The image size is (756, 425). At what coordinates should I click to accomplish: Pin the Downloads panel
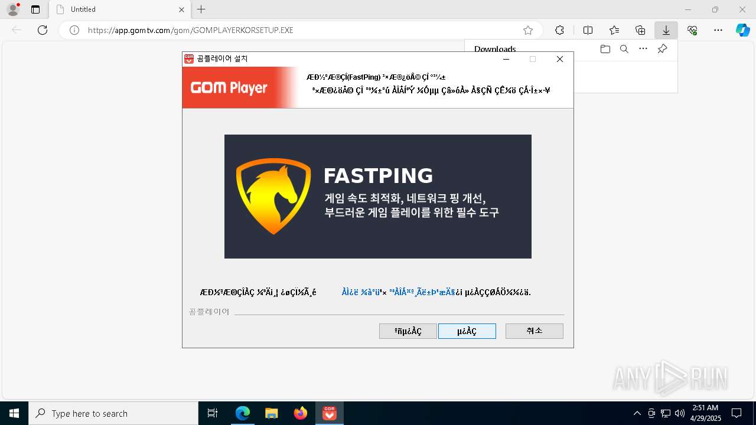pos(663,49)
